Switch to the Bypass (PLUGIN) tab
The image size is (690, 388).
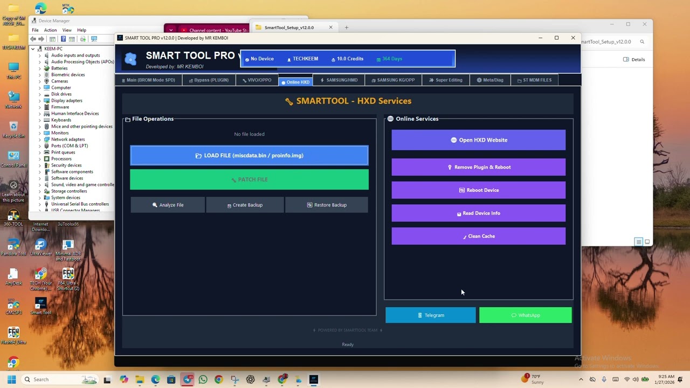point(209,80)
